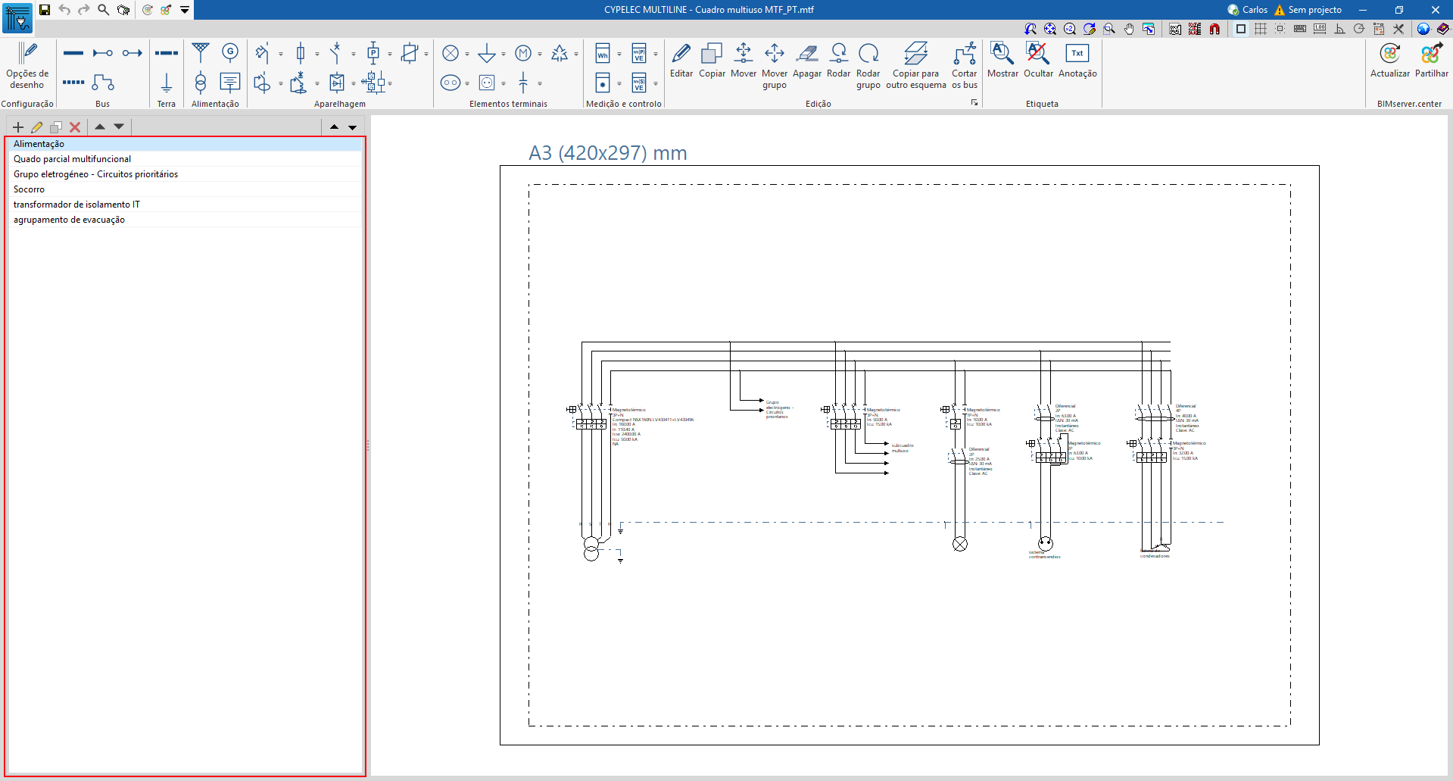Toggle grid display in view toolbar
Screen dimensions: 1453x781
pyautogui.click(x=1260, y=29)
